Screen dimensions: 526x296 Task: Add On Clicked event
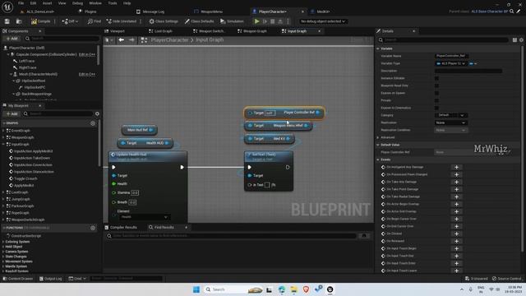(x=456, y=234)
